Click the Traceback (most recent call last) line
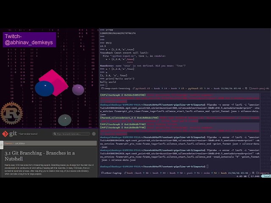The image size is (271, 203). [124, 53]
